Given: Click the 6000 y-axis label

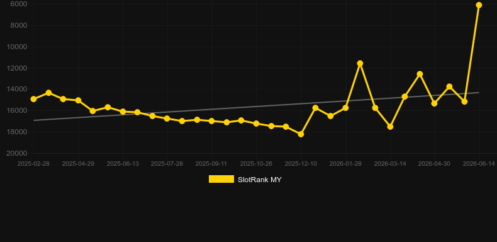Looking at the screenshot, I should (x=19, y=4).
